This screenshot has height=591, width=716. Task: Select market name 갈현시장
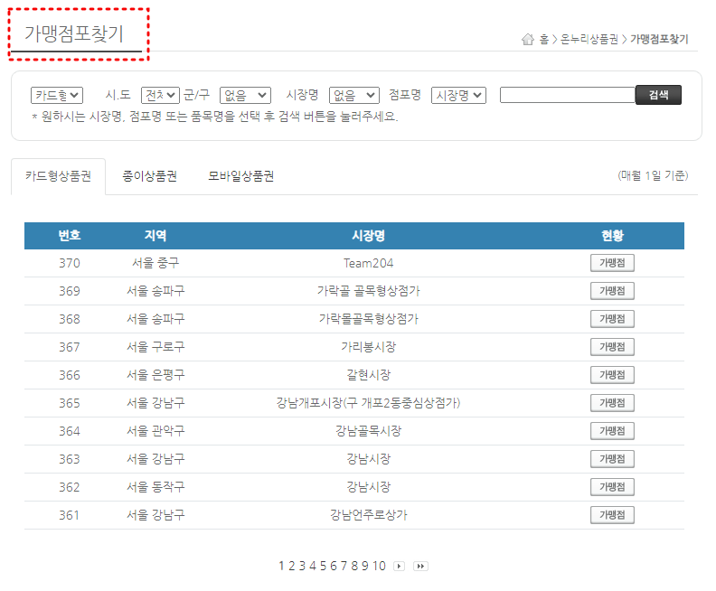368,375
